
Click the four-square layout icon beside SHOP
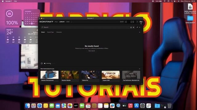tap(126, 22)
